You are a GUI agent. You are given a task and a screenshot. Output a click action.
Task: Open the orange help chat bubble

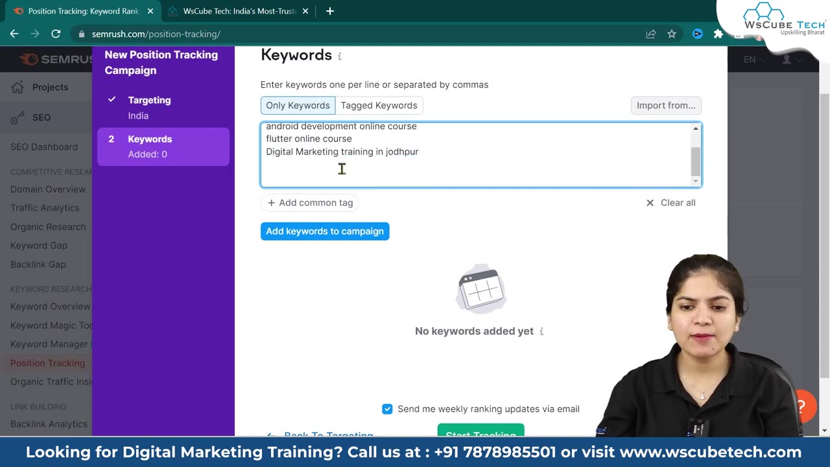[801, 407]
